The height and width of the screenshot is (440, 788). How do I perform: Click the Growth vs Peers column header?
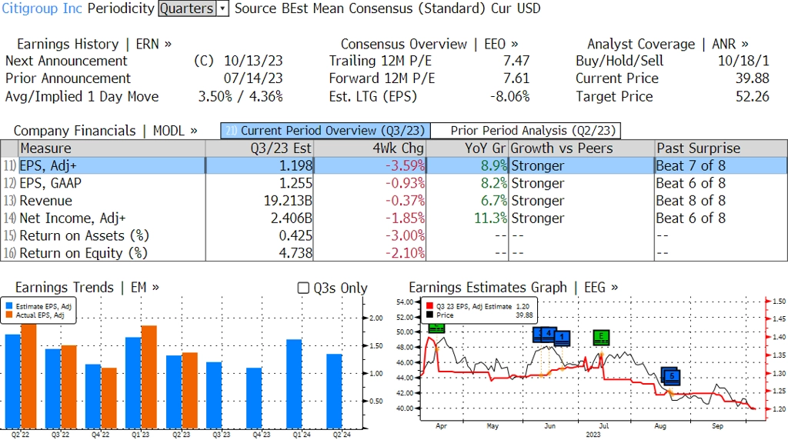pos(582,148)
